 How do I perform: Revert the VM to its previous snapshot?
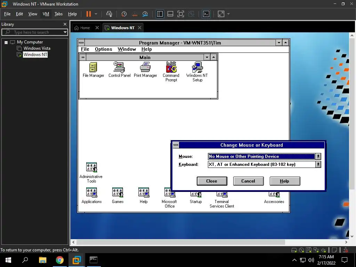tap(135, 14)
